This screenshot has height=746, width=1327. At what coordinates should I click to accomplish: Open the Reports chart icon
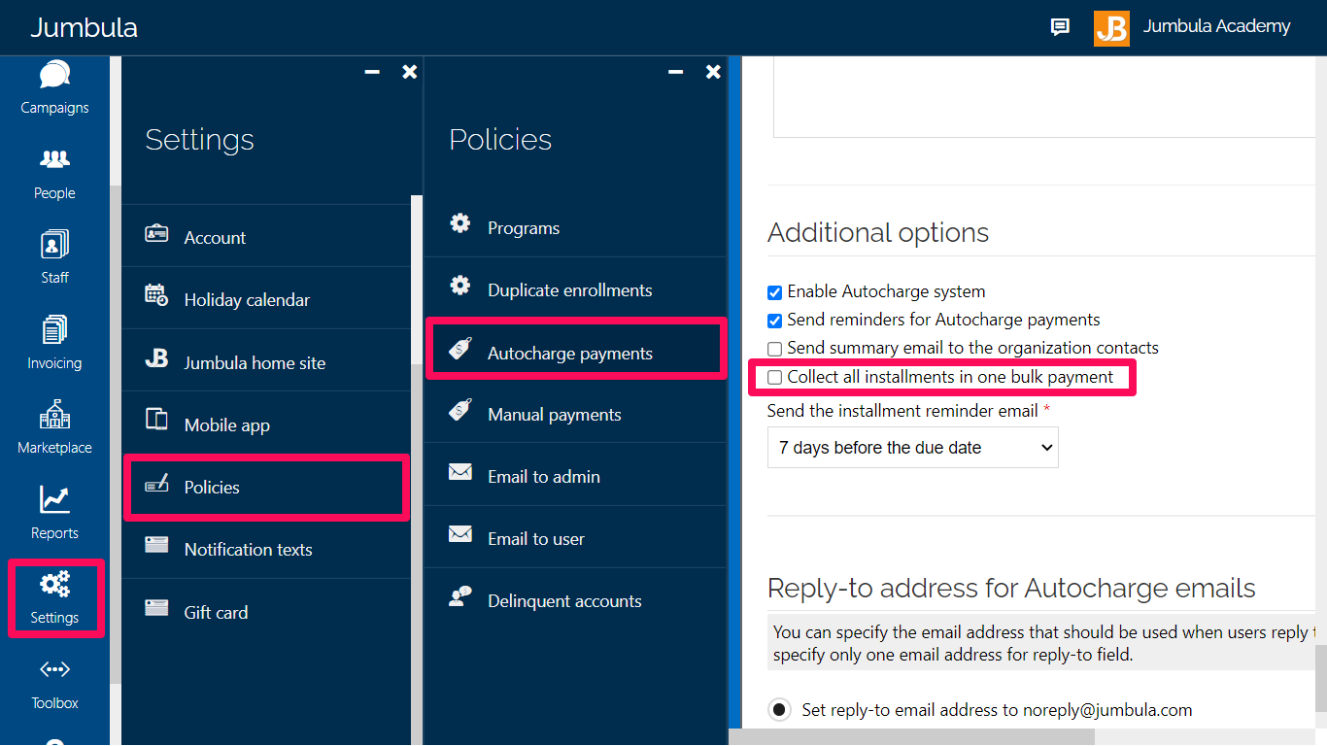click(x=54, y=499)
